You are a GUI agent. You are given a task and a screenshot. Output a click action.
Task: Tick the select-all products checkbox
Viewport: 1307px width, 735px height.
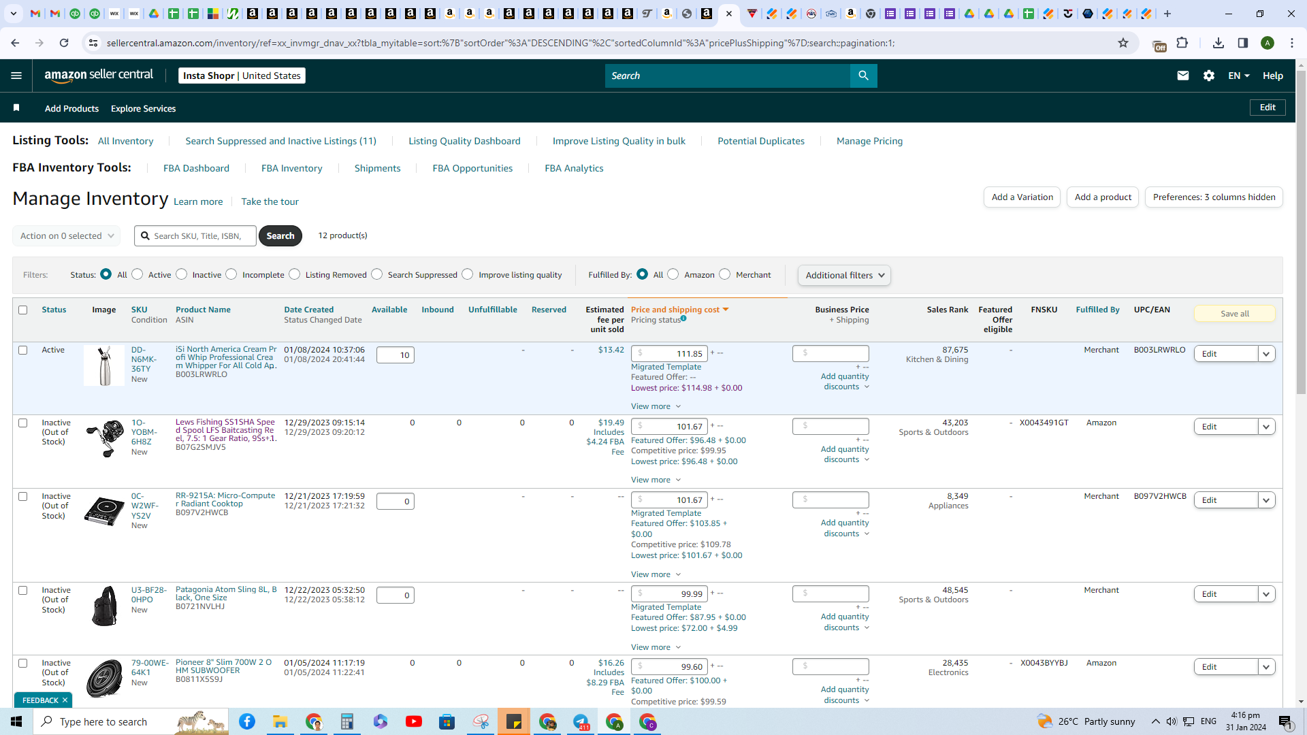[x=22, y=310]
